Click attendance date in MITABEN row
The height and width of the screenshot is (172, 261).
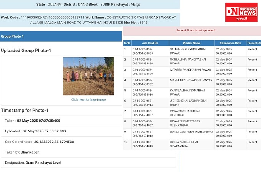pos(224,72)
